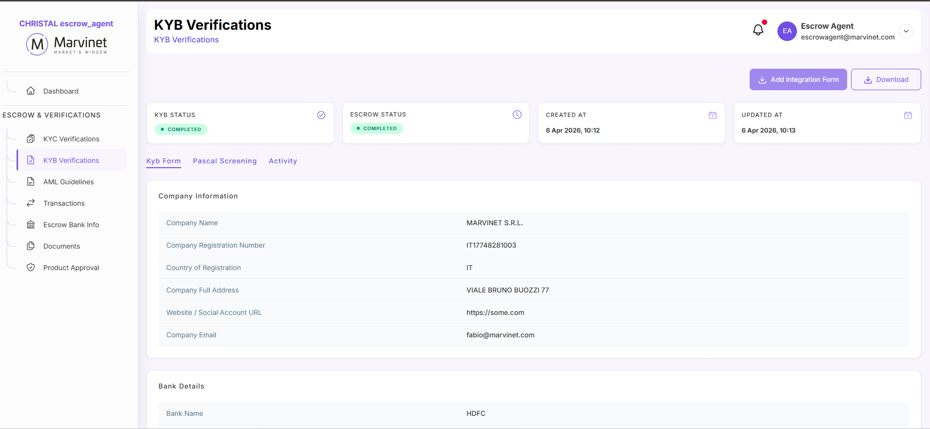The image size is (930, 429).
Task: Expand the user account dropdown chevron
Action: click(x=906, y=31)
